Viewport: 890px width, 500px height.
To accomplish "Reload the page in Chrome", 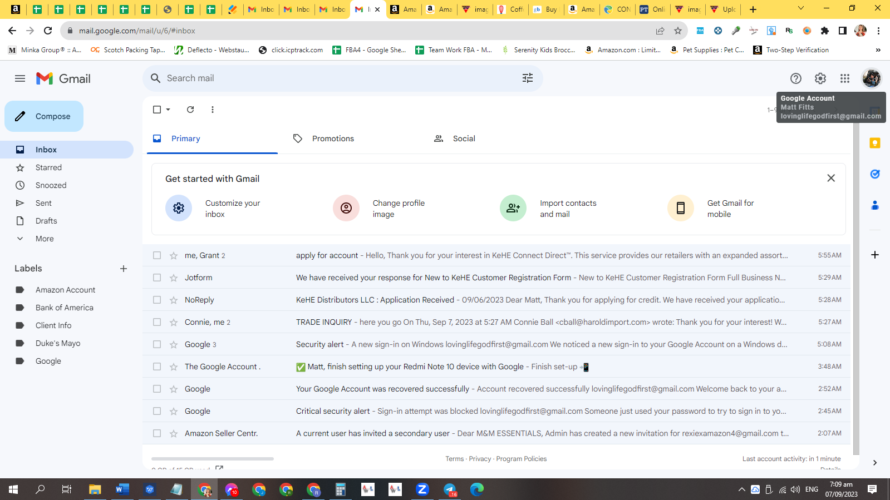I will pyautogui.click(x=48, y=31).
